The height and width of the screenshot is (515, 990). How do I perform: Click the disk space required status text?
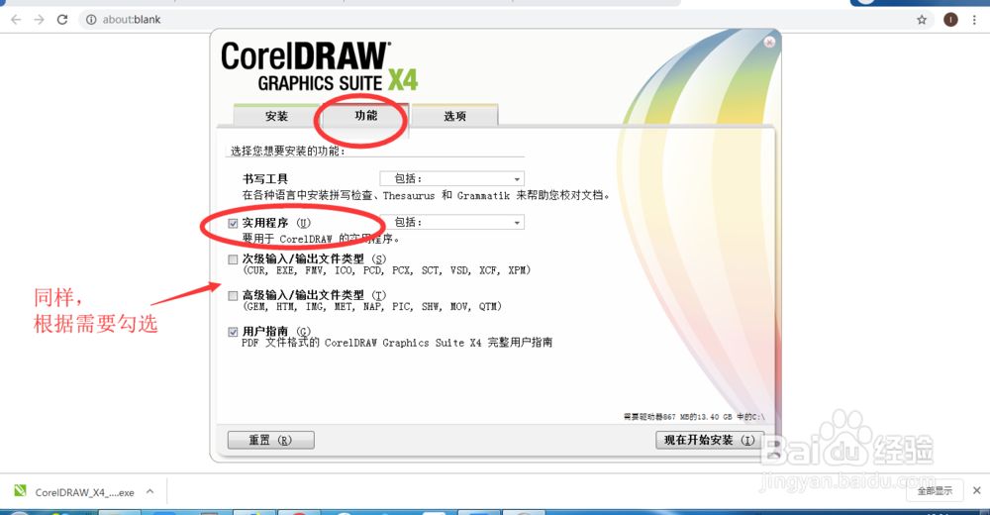click(694, 417)
